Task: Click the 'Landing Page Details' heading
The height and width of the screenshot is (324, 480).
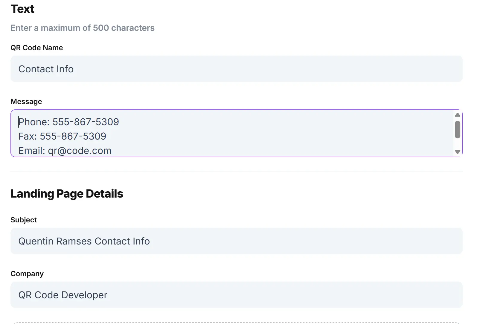Action: (67, 194)
